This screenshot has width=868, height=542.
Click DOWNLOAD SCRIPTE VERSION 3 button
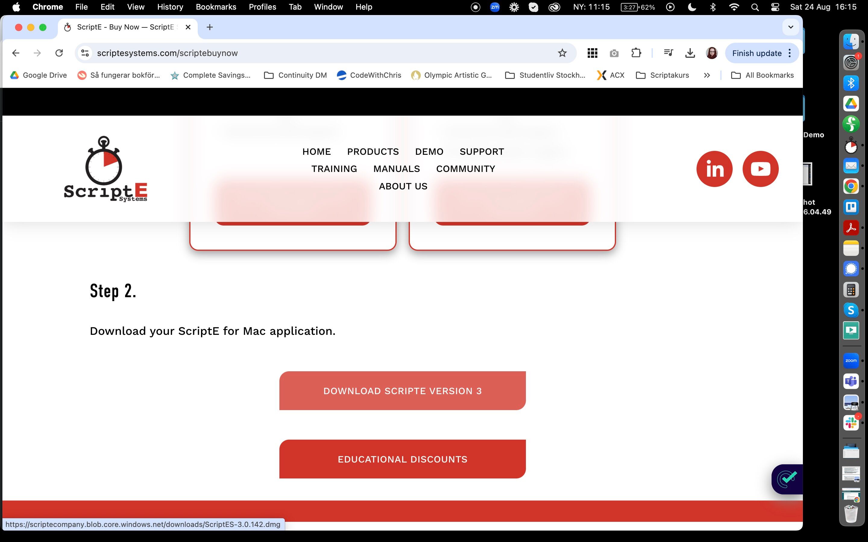402,391
